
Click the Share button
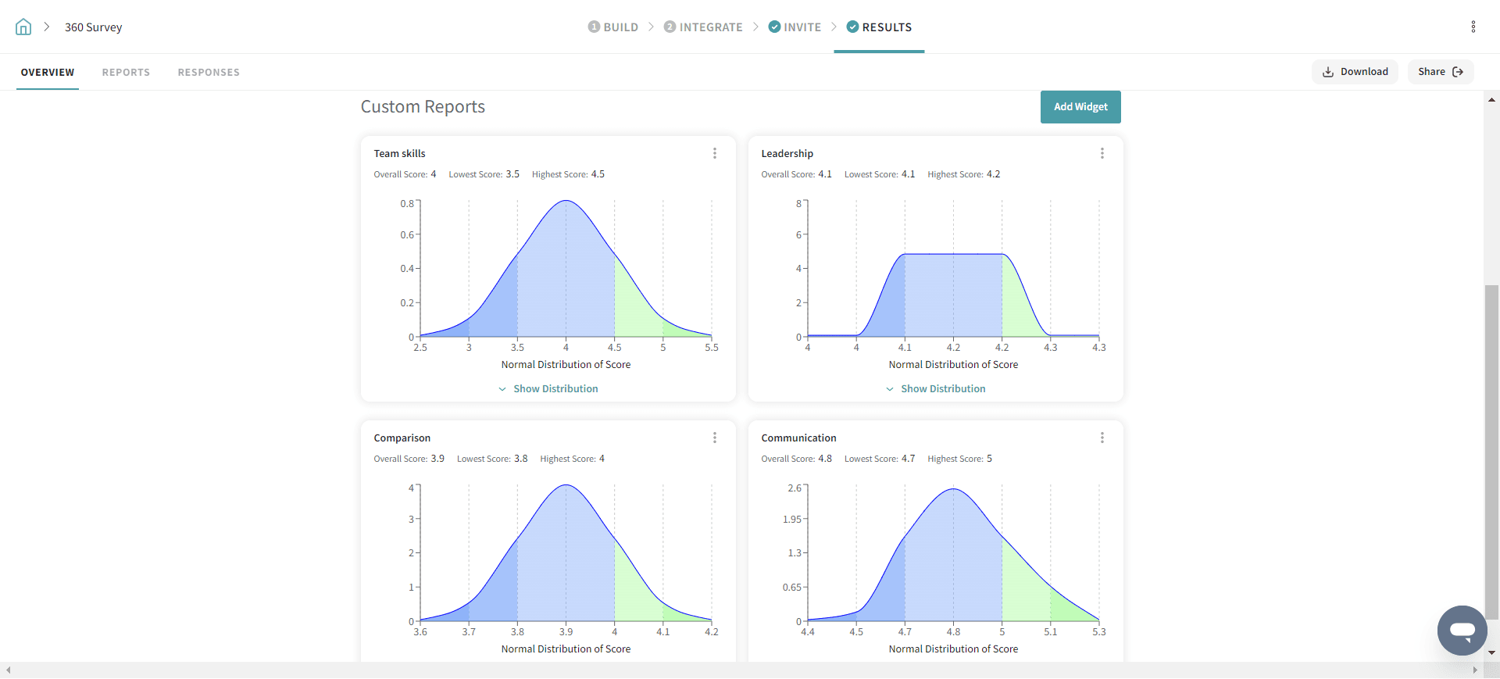pyautogui.click(x=1440, y=72)
